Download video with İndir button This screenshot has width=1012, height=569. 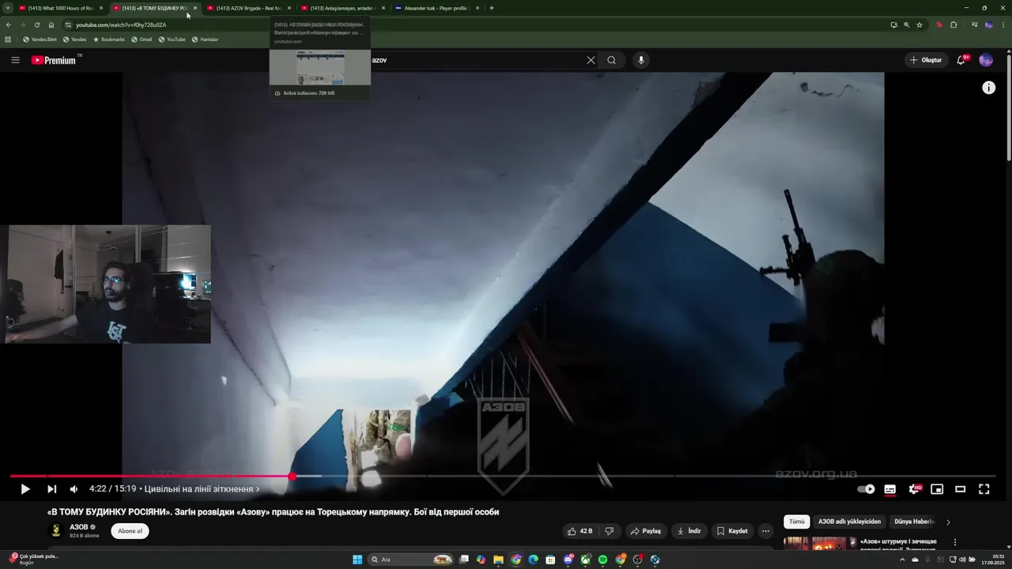(x=689, y=531)
